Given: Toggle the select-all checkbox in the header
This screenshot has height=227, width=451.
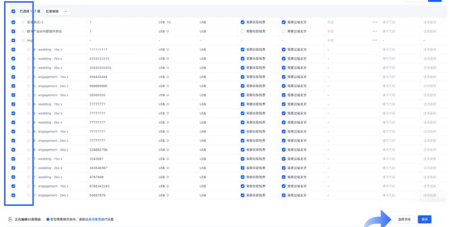Looking at the screenshot, I should [x=13, y=11].
